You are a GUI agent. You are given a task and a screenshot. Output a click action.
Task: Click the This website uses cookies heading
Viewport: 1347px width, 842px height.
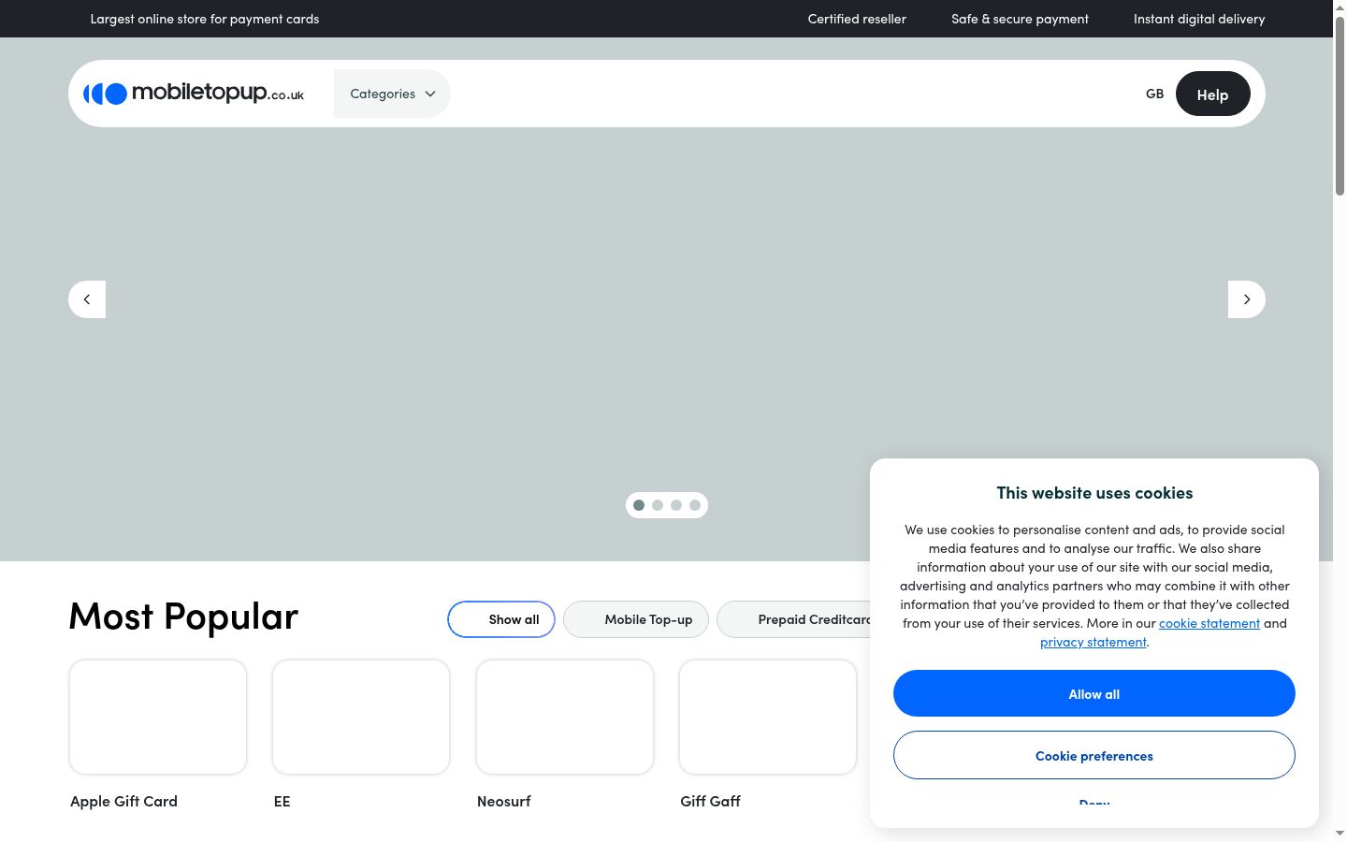tap(1094, 493)
